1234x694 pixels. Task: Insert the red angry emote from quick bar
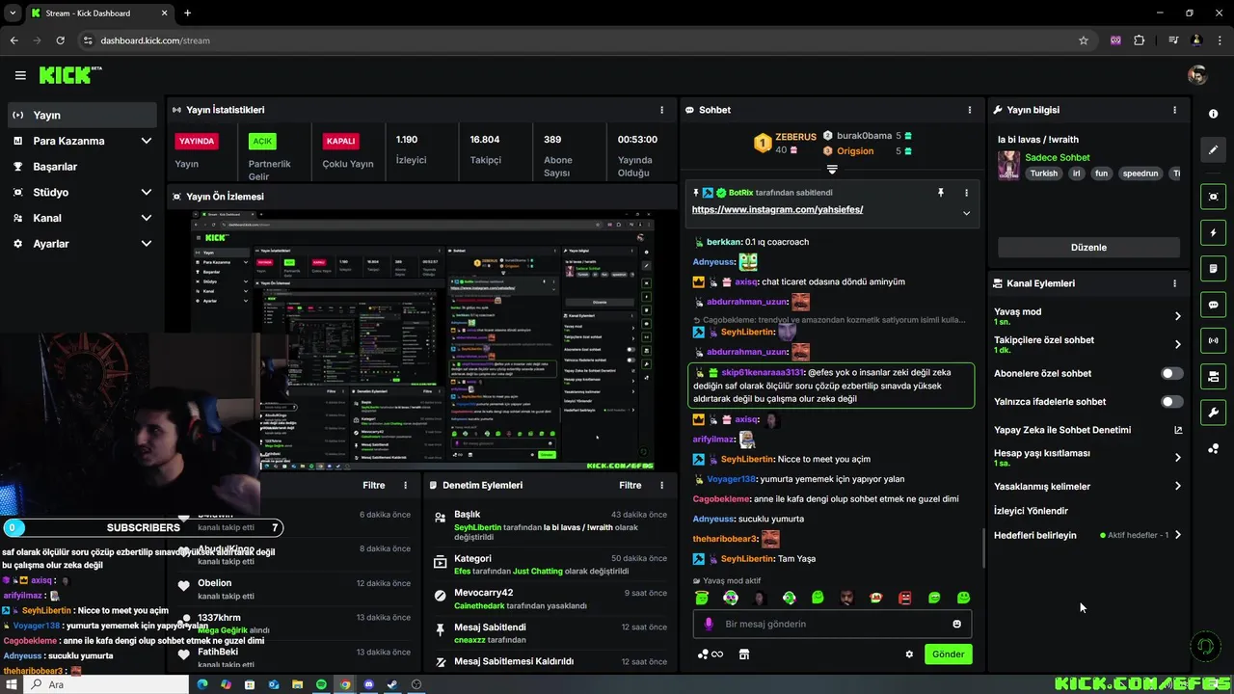point(904,598)
